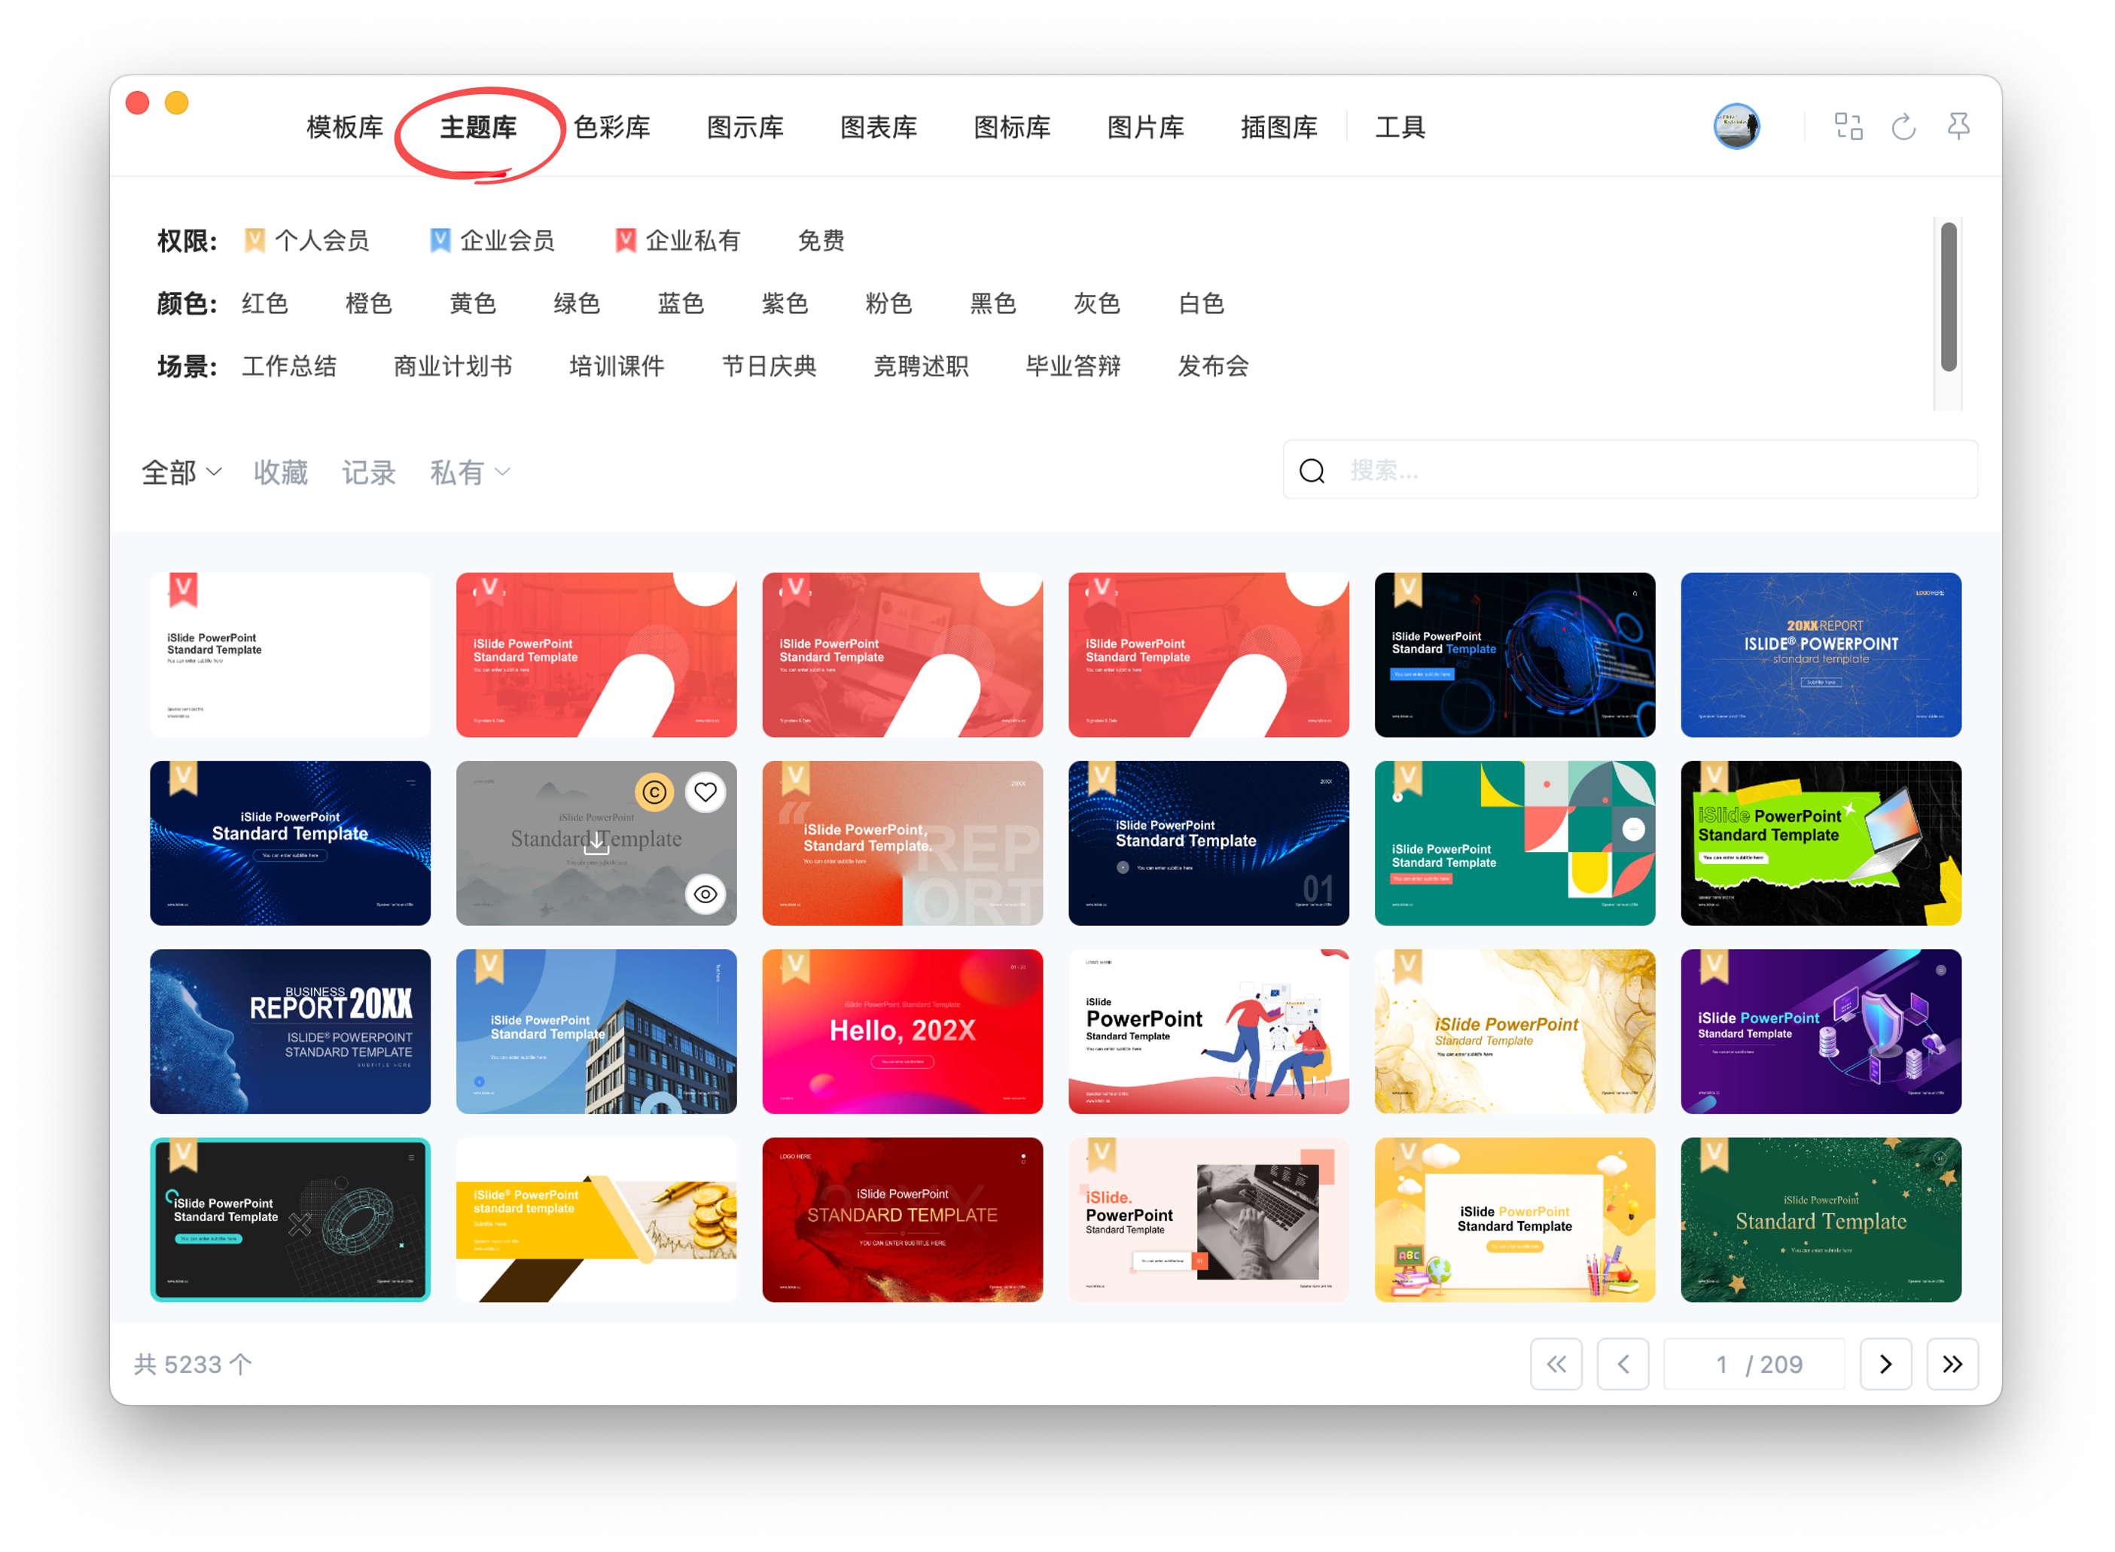Screen dimensions: 2115x1552
Task: Click the pin window icon
Action: [x=1958, y=127]
